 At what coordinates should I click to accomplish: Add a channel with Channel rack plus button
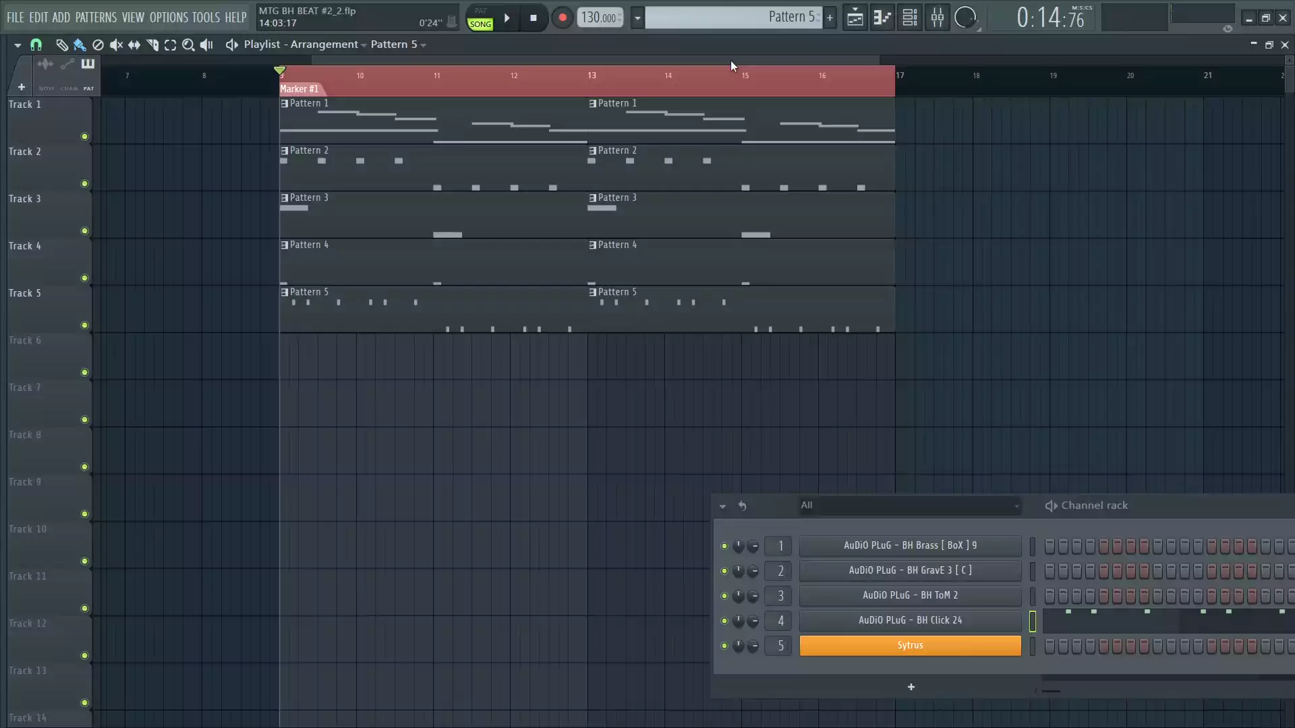[911, 687]
